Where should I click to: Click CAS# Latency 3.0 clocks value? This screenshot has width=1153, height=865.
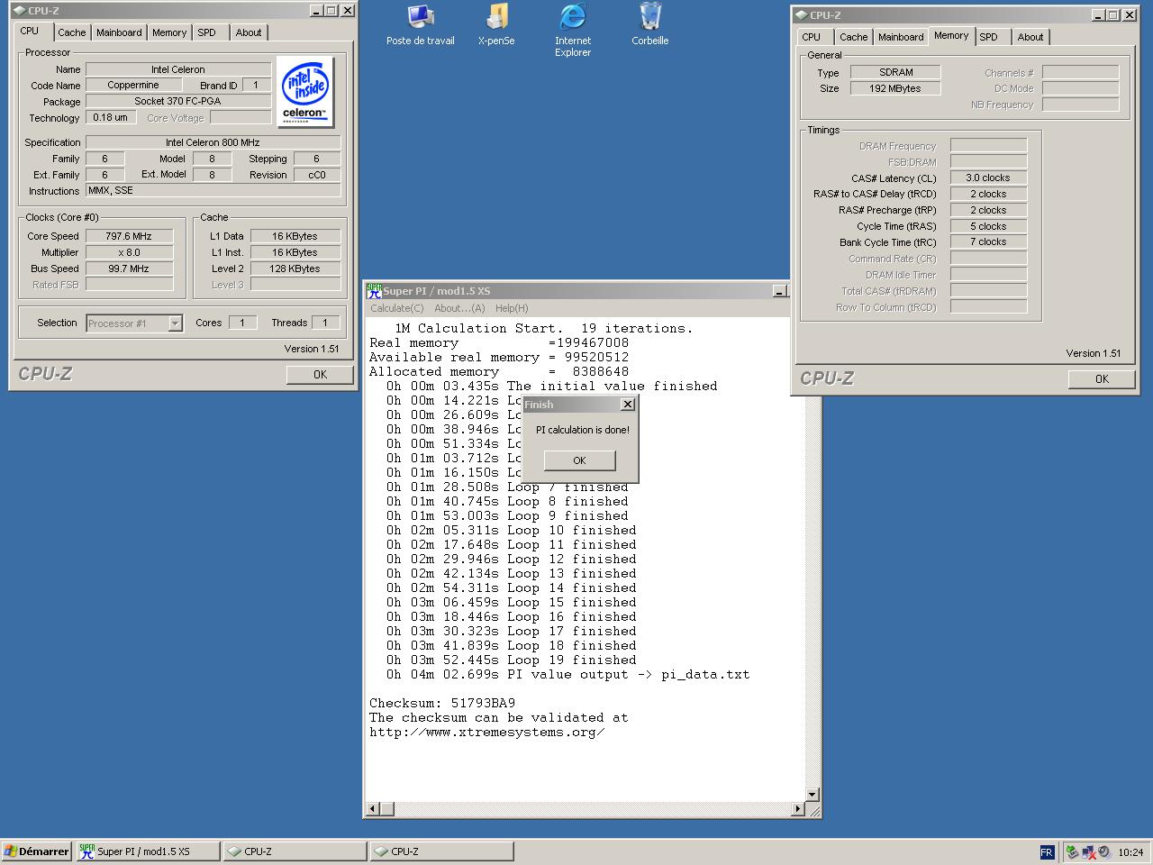(989, 178)
